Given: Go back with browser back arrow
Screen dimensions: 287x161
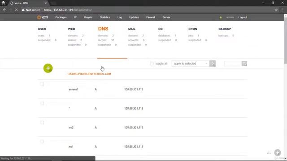Looking at the screenshot, I should pyautogui.click(x=4, y=10).
